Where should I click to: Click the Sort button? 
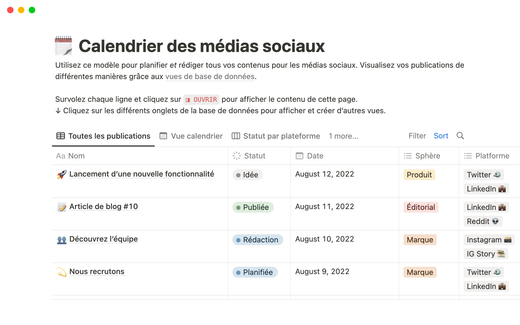[441, 136]
